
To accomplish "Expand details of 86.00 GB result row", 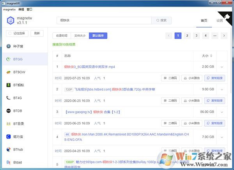I will [x=222, y=112].
